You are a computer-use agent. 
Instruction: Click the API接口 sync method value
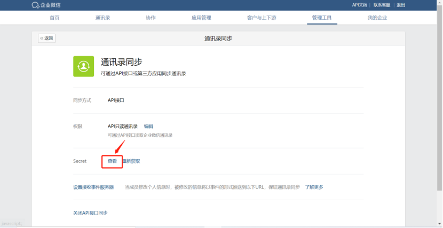[116, 100]
